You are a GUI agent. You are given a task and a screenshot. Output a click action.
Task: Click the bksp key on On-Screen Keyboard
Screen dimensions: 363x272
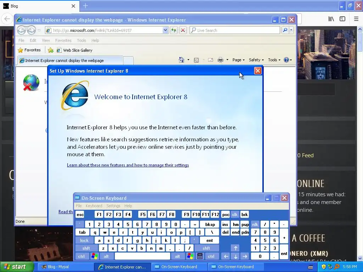pos(210,224)
